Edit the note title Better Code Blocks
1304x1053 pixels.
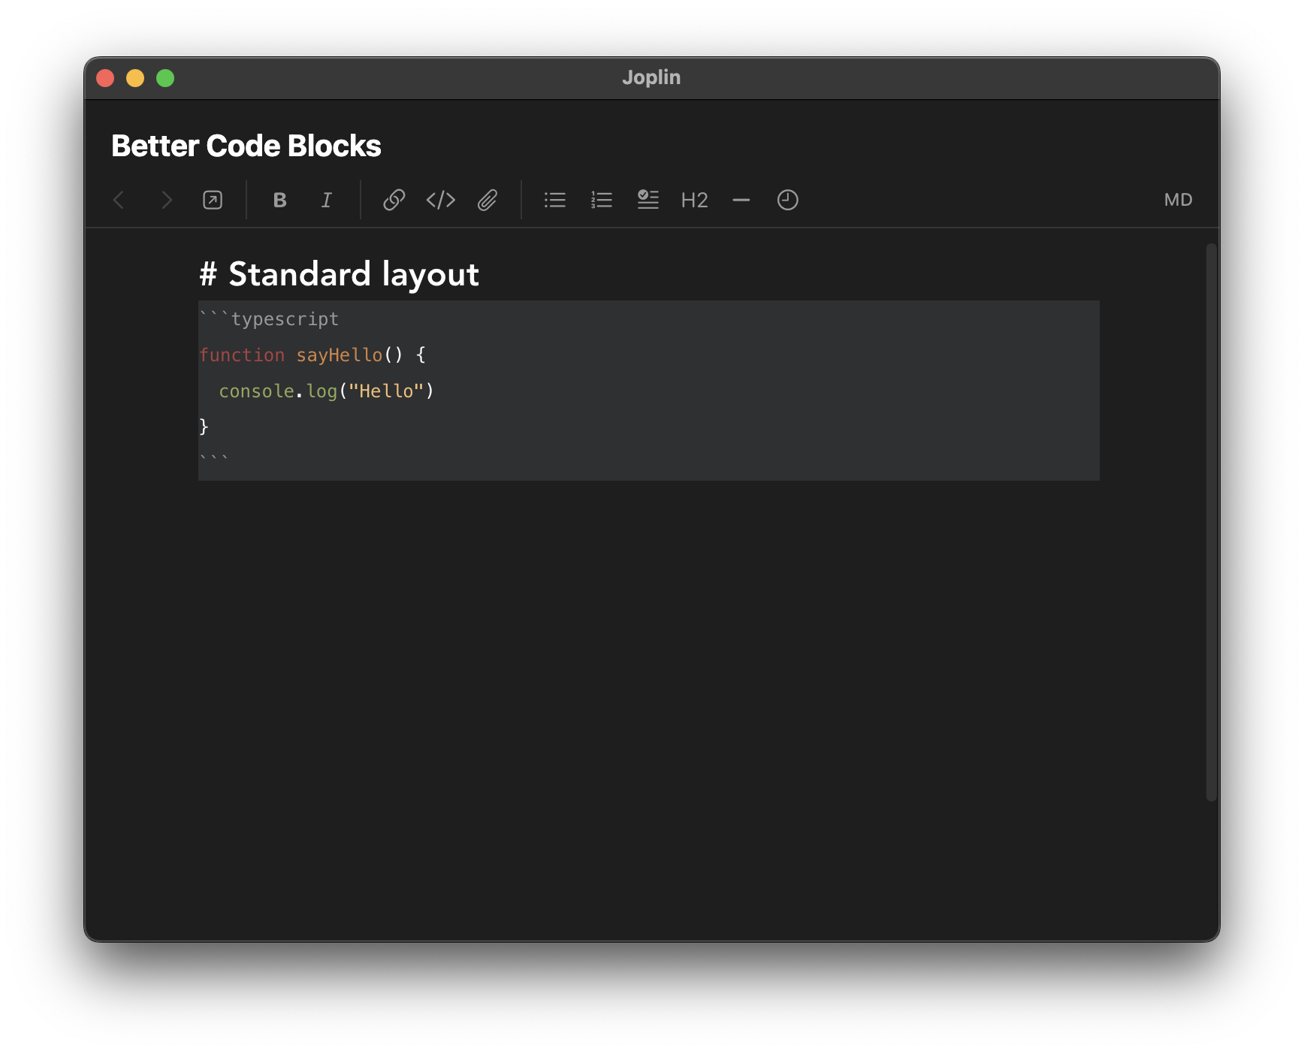click(246, 146)
